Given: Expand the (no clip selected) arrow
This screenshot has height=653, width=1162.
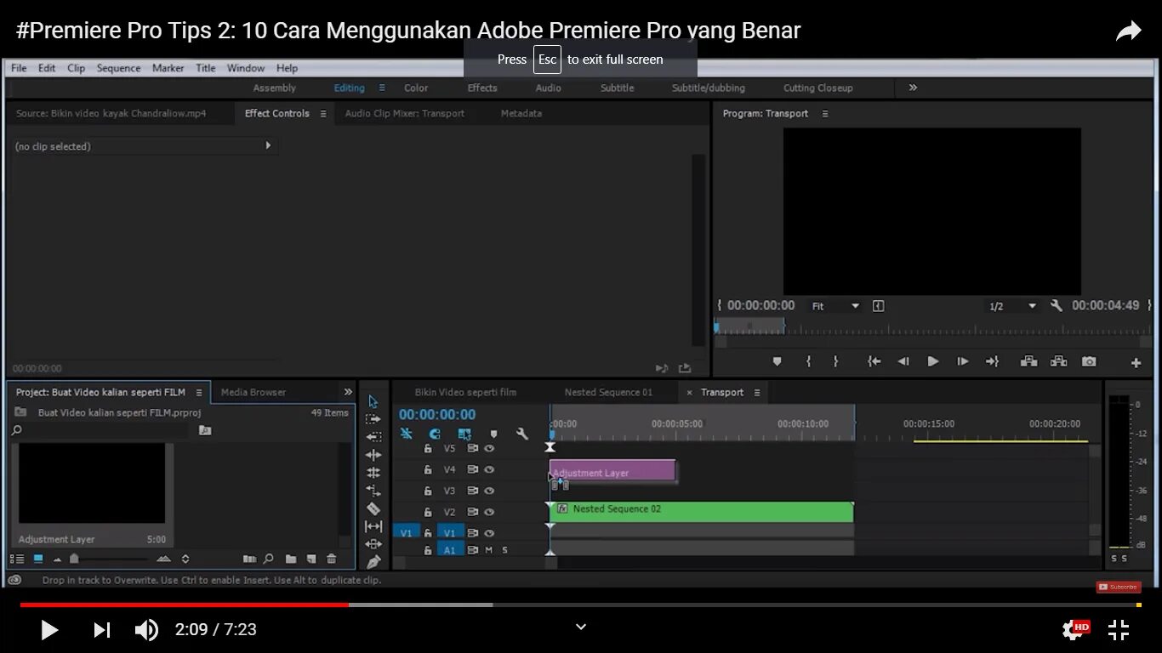Looking at the screenshot, I should [268, 145].
